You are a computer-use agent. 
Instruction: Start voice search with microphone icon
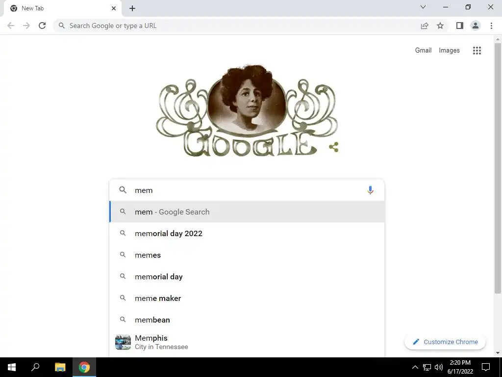370,190
